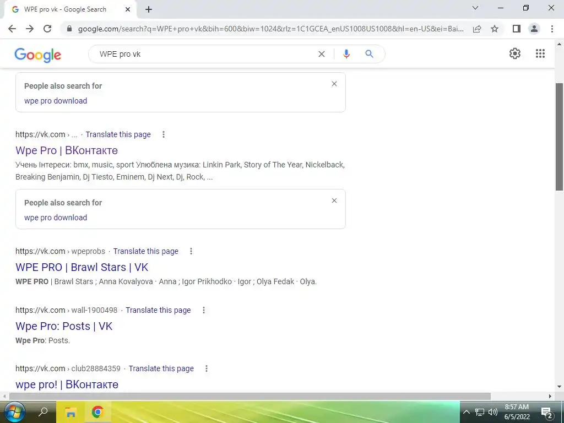Open the Windows Start menu

pyautogui.click(x=14, y=412)
